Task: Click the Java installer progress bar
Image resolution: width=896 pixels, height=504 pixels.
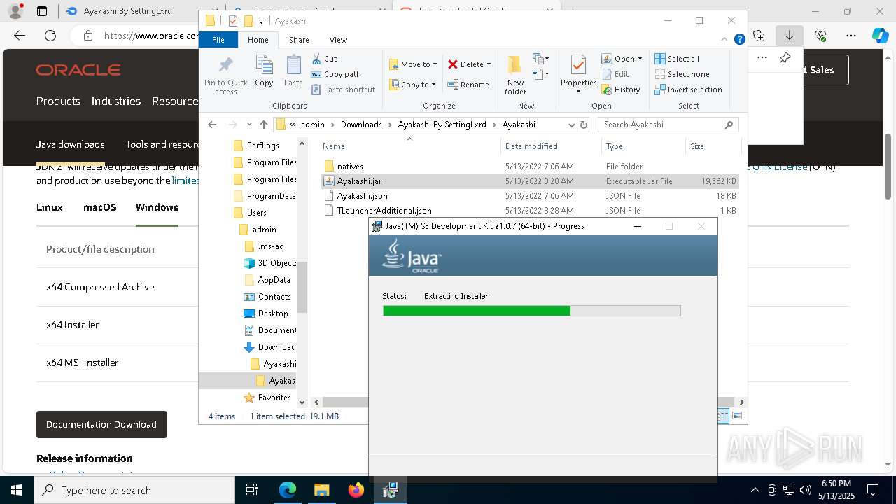Action: click(531, 311)
